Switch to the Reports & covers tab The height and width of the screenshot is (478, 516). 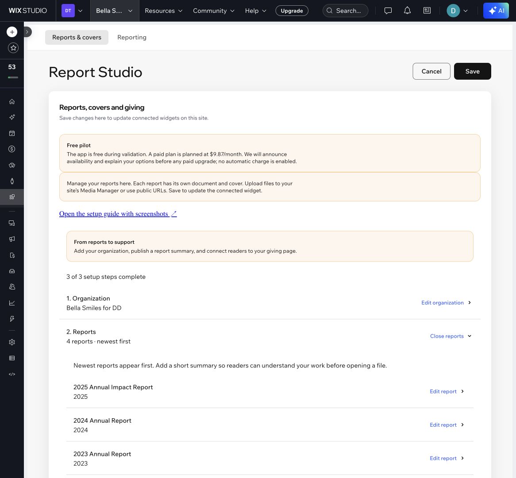[77, 38]
